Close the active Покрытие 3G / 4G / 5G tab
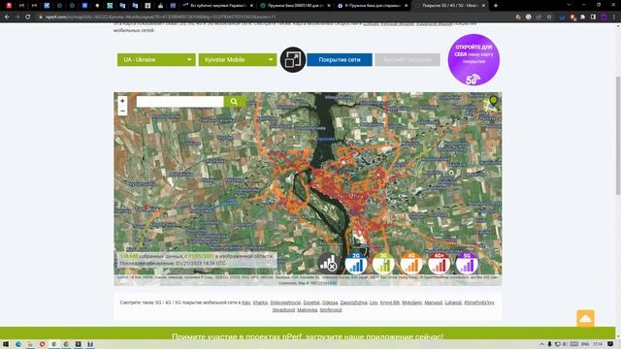The height and width of the screenshot is (349, 621). 483,6
